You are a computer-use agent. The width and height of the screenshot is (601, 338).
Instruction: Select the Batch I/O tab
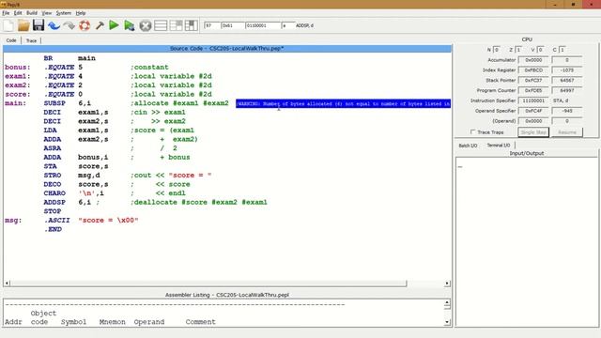pyautogui.click(x=468, y=146)
